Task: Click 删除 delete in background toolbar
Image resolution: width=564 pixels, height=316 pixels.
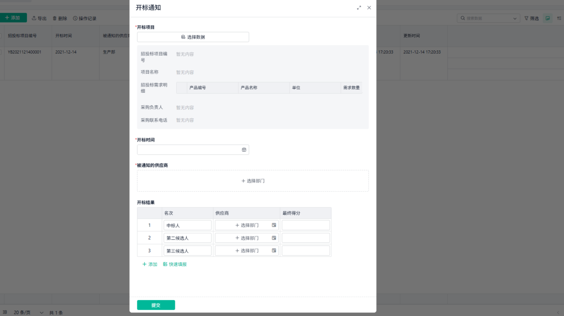Action: pos(60,18)
